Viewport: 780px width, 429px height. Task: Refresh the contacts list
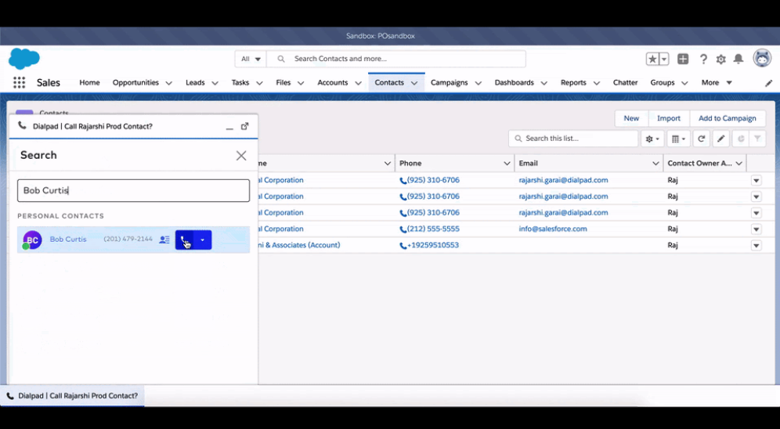702,139
